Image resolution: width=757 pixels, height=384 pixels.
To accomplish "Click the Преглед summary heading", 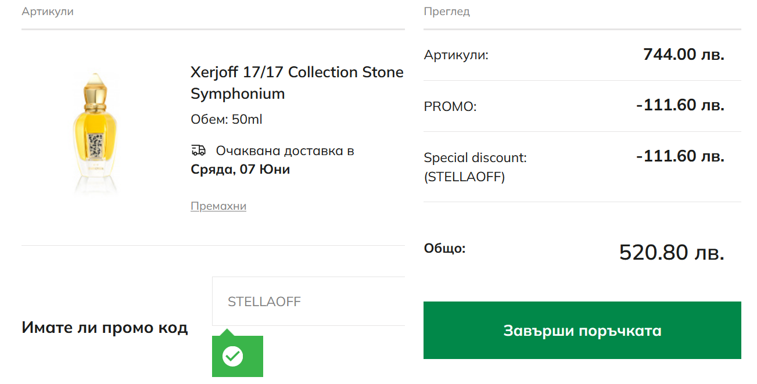I will tap(447, 12).
